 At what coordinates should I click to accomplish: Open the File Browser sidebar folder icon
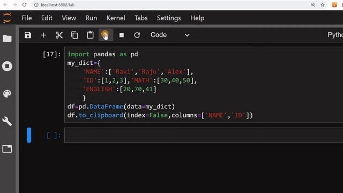(x=7, y=39)
